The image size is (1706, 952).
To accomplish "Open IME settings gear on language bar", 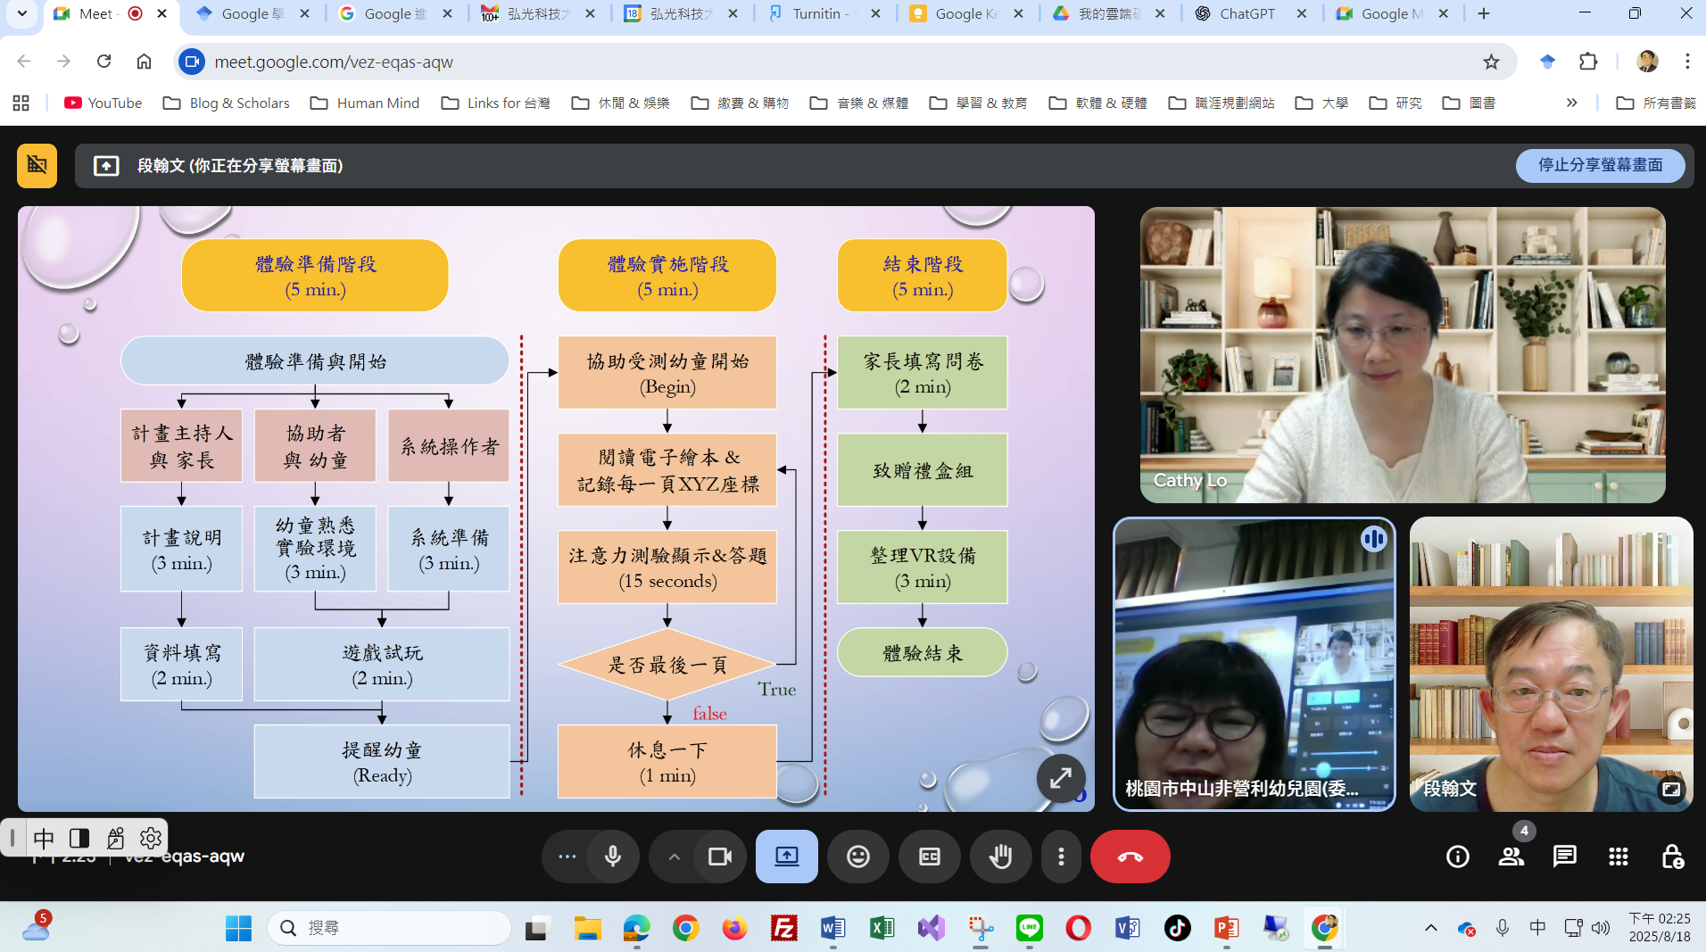I will point(151,839).
